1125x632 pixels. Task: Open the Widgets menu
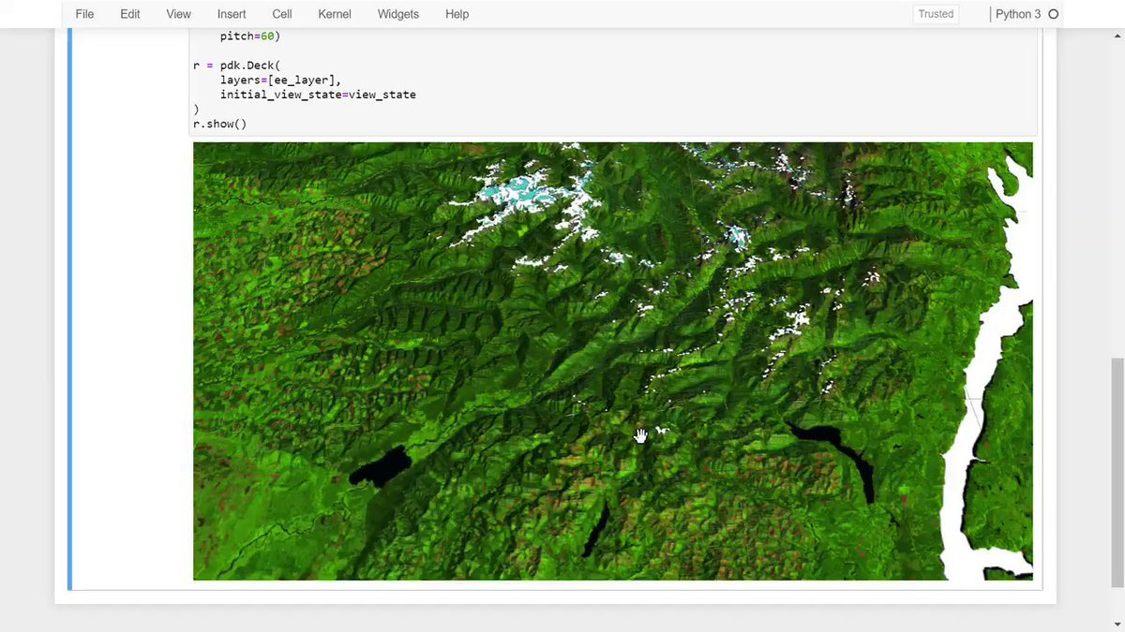[398, 14]
